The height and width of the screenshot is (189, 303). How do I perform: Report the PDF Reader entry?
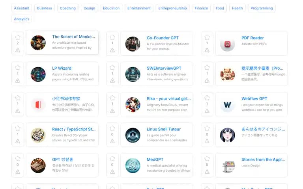207,50
